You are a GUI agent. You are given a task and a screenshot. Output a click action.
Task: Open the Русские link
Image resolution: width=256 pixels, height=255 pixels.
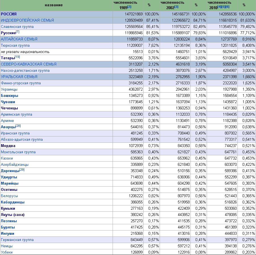(x=8, y=33)
